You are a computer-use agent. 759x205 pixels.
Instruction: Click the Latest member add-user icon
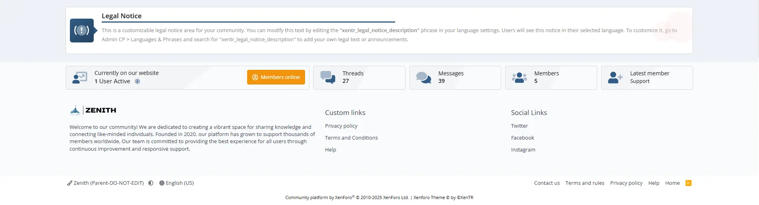615,77
